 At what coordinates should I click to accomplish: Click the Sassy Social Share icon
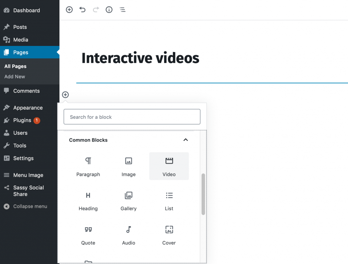pos(7,187)
